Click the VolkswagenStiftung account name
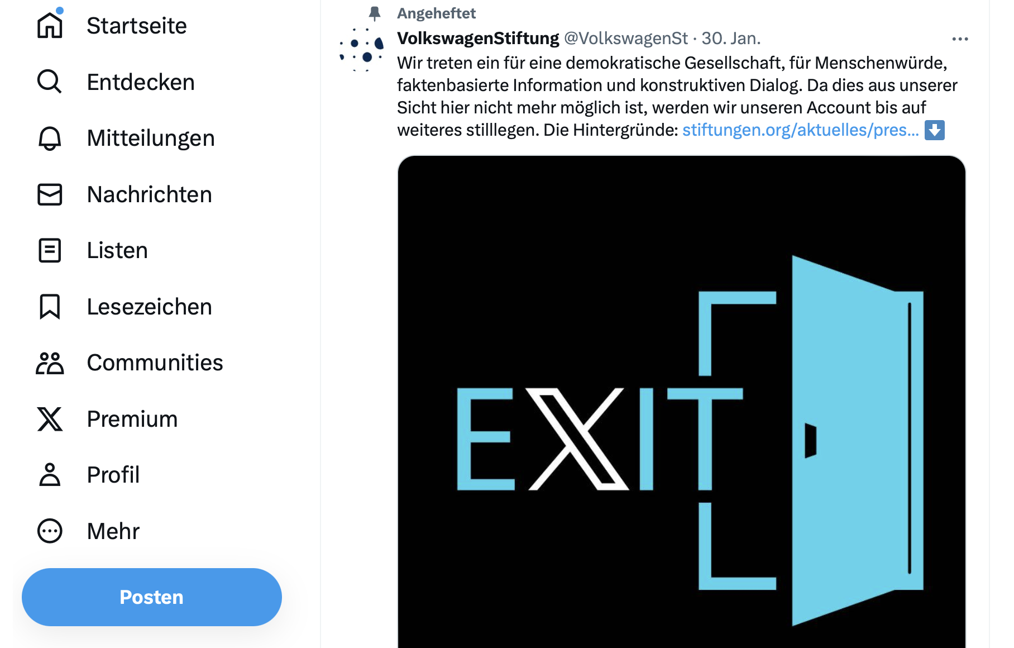Viewport: 1014px width, 648px height. tap(478, 39)
